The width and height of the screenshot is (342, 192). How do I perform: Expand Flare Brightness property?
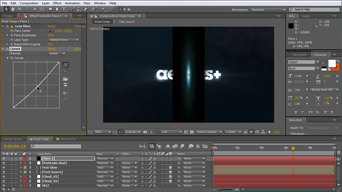[7, 35]
